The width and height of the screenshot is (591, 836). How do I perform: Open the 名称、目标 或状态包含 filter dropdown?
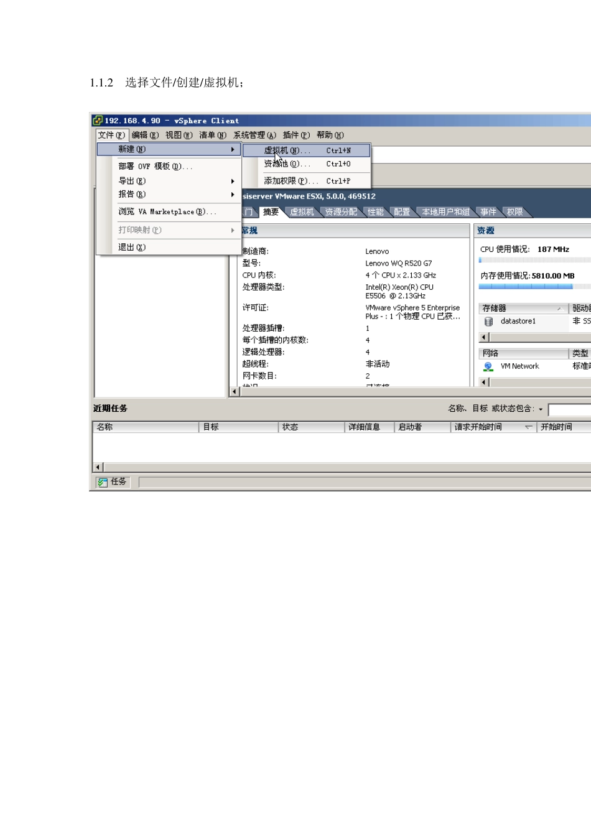(541, 409)
